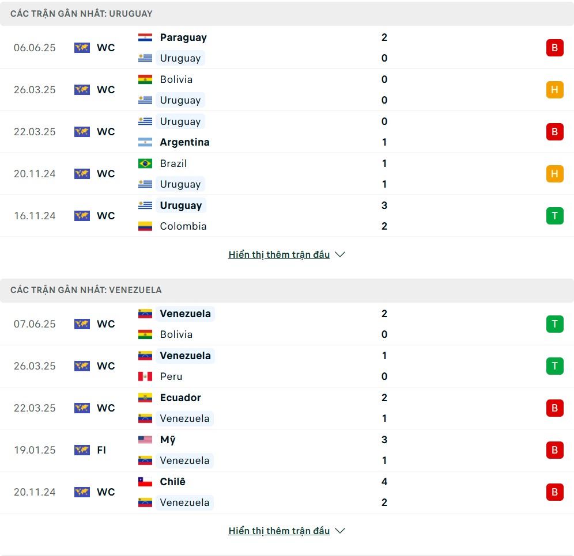Open 'Hiển thị thêm trận đấu' under Venezuela
The image size is (574, 556).
coord(279,531)
